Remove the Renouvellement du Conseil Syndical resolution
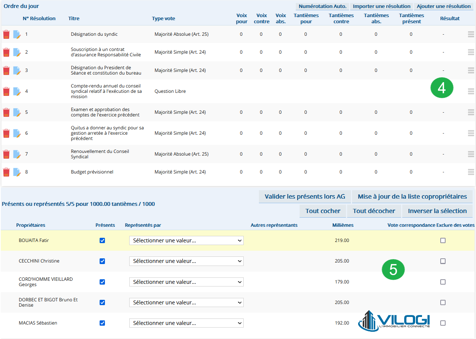The width and height of the screenshot is (476, 339). pyautogui.click(x=6, y=154)
